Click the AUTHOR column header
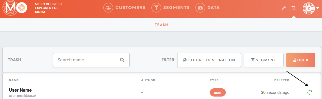This screenshot has width=322, height=99. [x=148, y=80]
